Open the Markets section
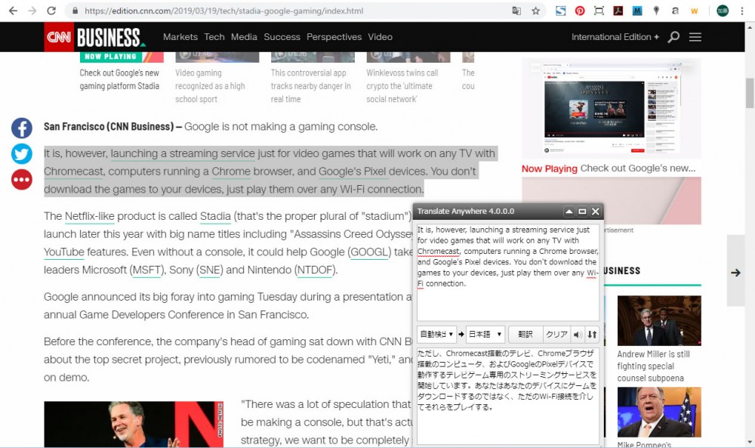 pyautogui.click(x=180, y=36)
